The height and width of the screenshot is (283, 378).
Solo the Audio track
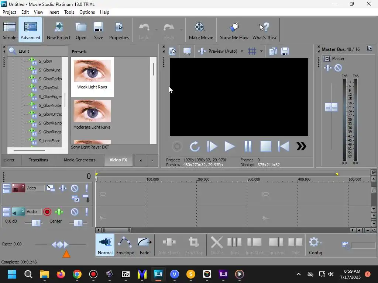click(86, 212)
